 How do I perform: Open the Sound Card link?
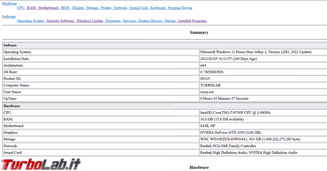pos(139,8)
